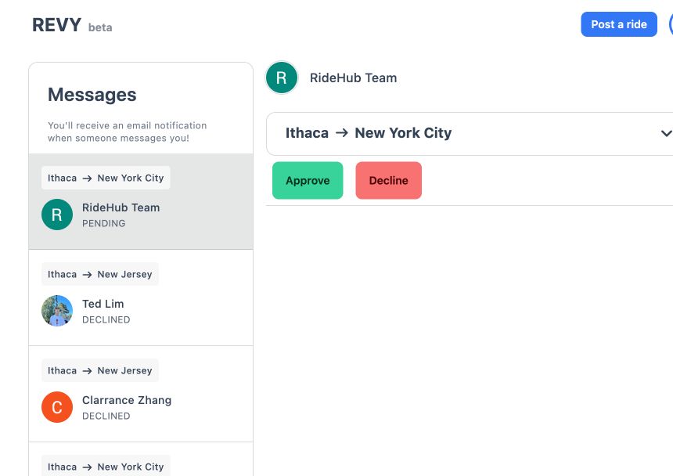Click the RideHub Team name in header
This screenshot has width=673, height=476.
pos(353,78)
